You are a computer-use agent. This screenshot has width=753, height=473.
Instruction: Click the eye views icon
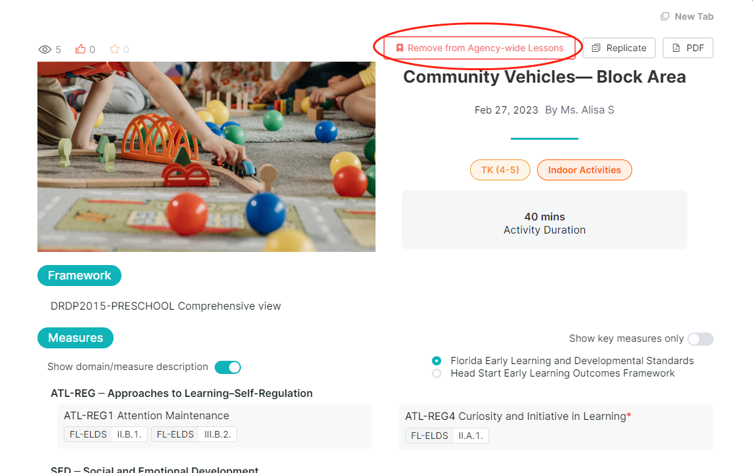point(45,49)
